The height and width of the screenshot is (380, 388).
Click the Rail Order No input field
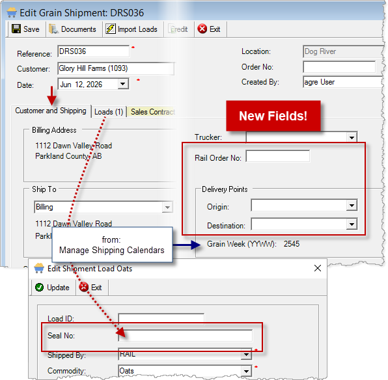pos(277,156)
